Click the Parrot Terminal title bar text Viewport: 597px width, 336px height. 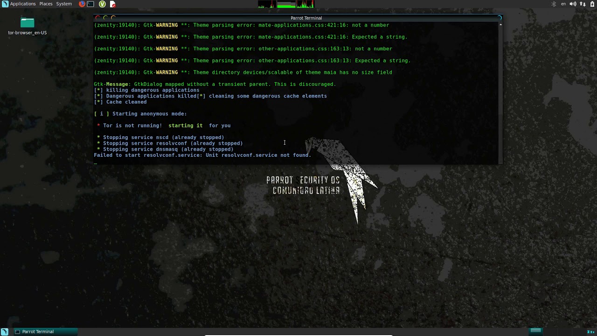click(x=306, y=18)
